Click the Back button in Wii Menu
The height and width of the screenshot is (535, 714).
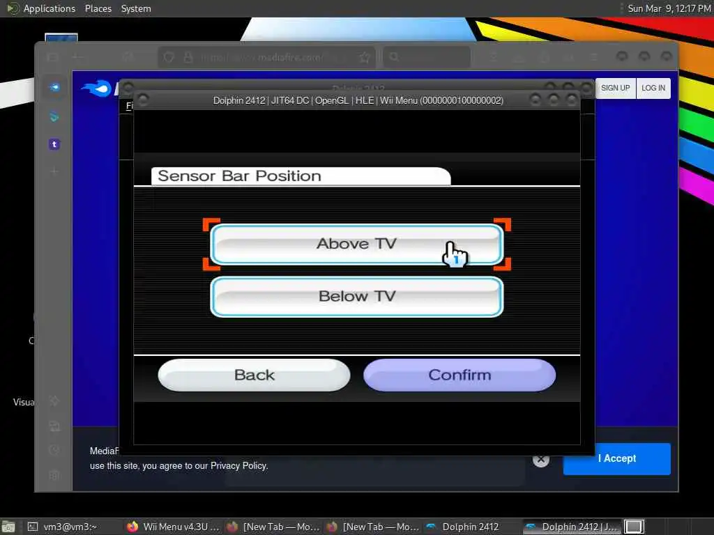coord(254,375)
